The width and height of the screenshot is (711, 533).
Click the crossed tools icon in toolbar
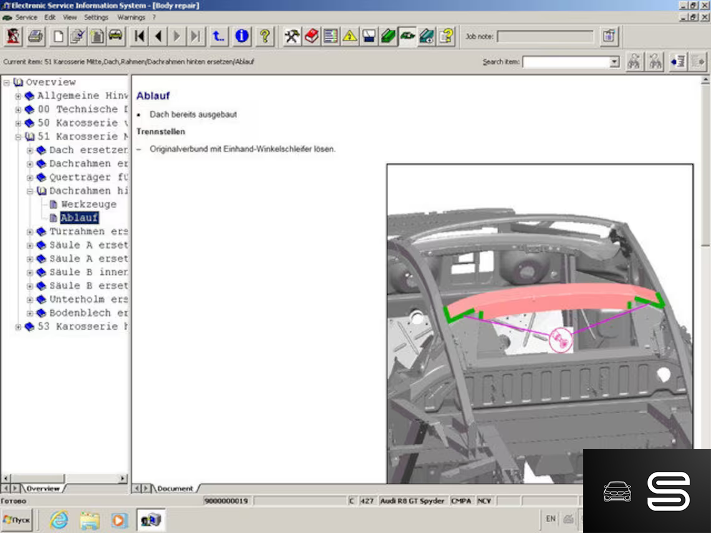click(292, 36)
